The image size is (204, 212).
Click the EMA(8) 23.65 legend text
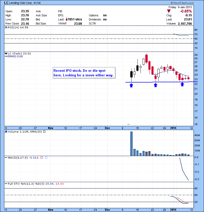click(x=15, y=56)
